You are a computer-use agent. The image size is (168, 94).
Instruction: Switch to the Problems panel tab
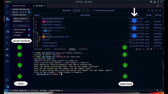pos(38,49)
